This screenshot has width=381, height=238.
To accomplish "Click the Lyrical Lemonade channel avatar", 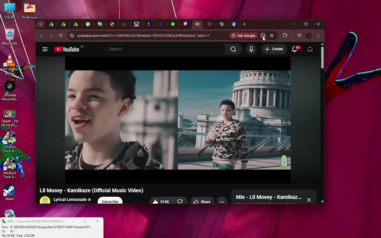I will coord(45,200).
